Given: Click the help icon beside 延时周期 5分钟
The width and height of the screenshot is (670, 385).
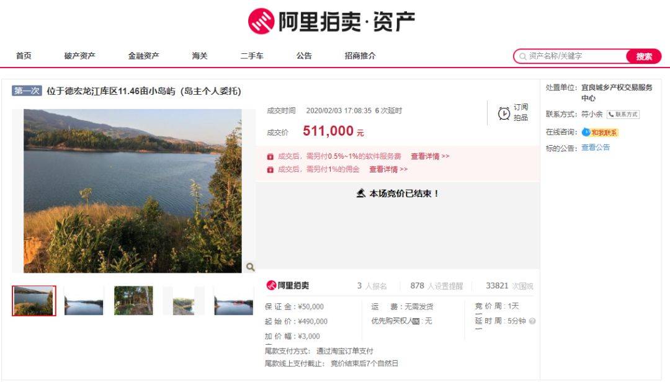Looking at the screenshot, I should [x=532, y=321].
